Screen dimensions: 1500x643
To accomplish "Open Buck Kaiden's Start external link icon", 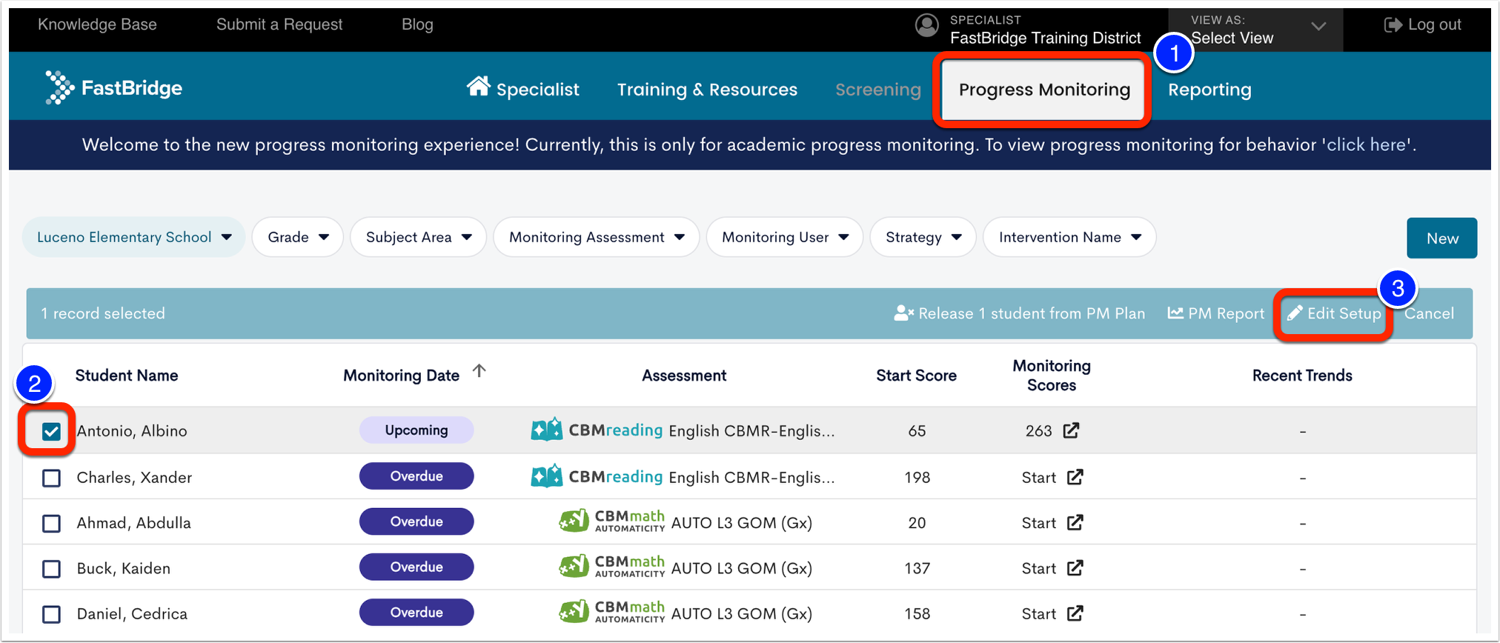I will [x=1075, y=568].
